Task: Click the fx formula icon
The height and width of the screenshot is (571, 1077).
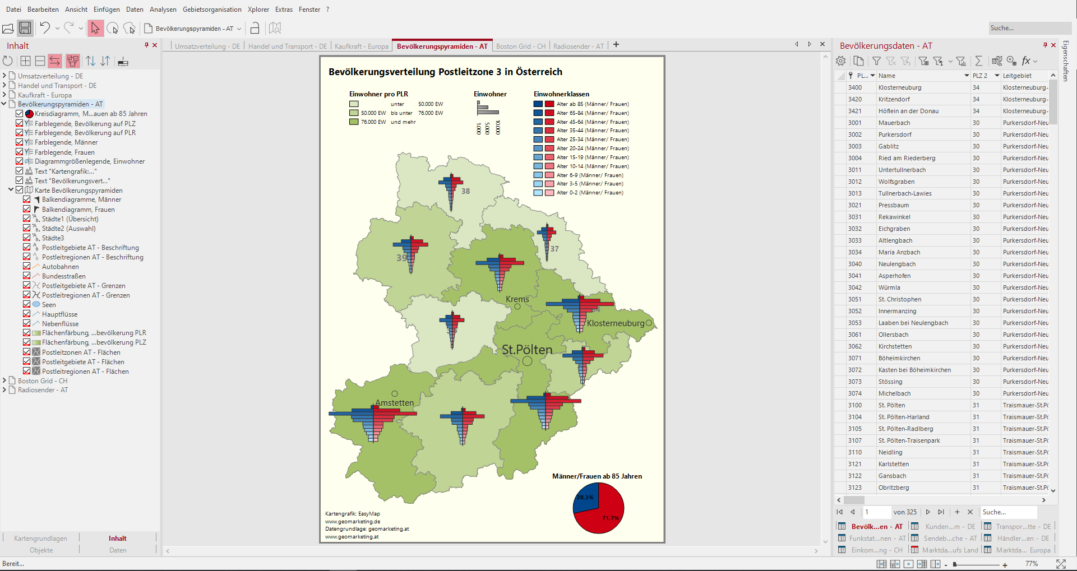Action: coord(1026,61)
